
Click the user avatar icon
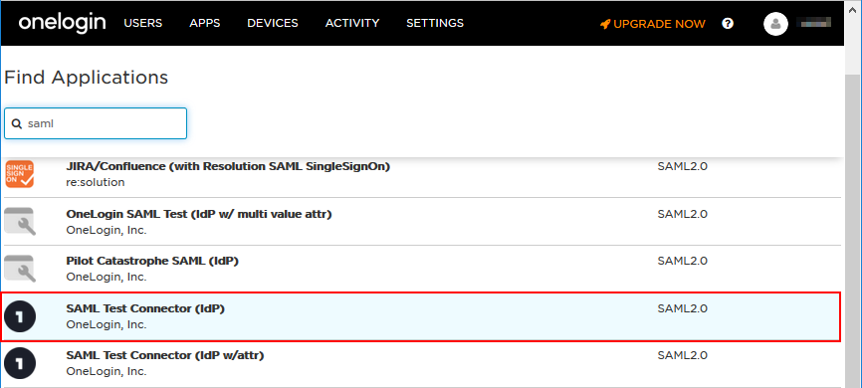point(775,24)
